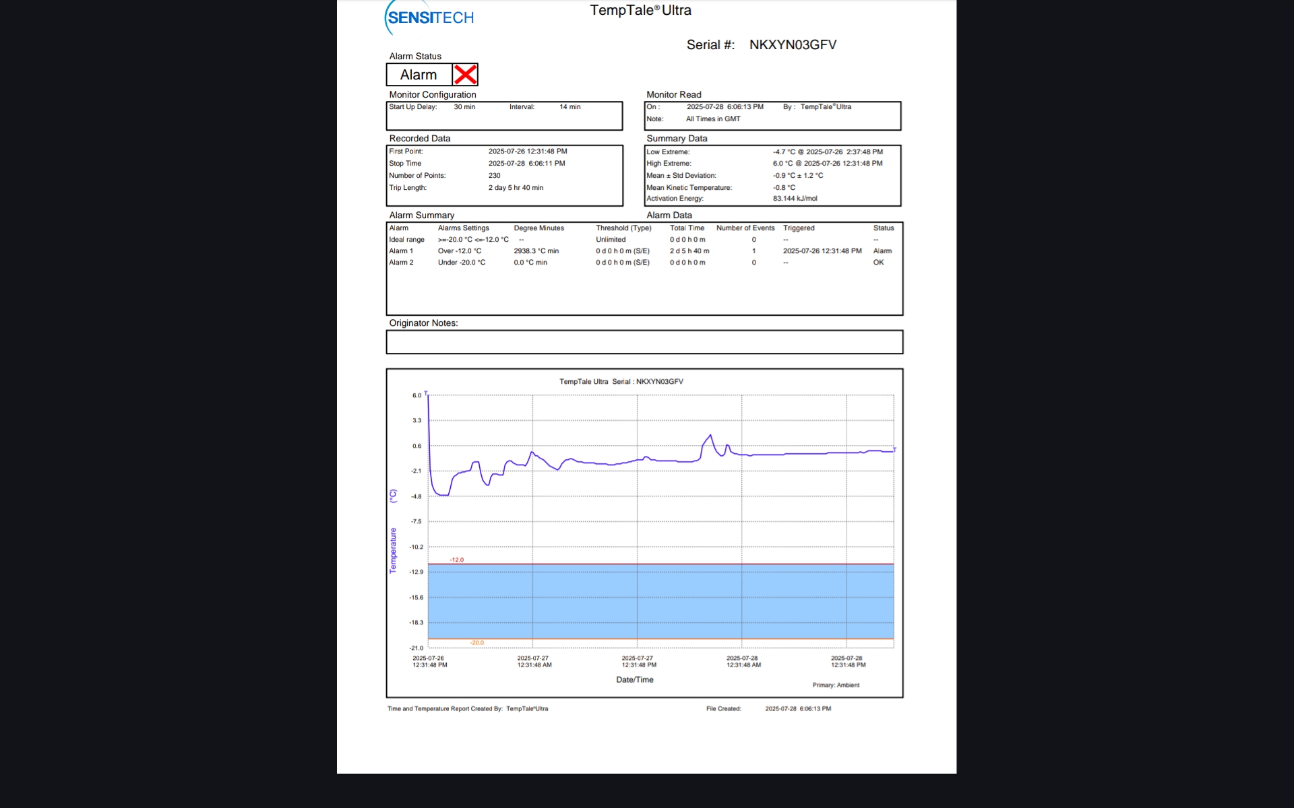This screenshot has height=808, width=1294.
Task: Click the Ideal range row
Action: (406, 240)
